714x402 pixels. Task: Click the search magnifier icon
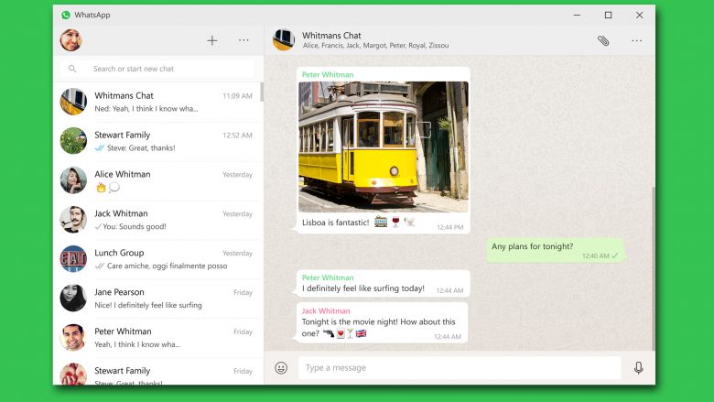(72, 69)
